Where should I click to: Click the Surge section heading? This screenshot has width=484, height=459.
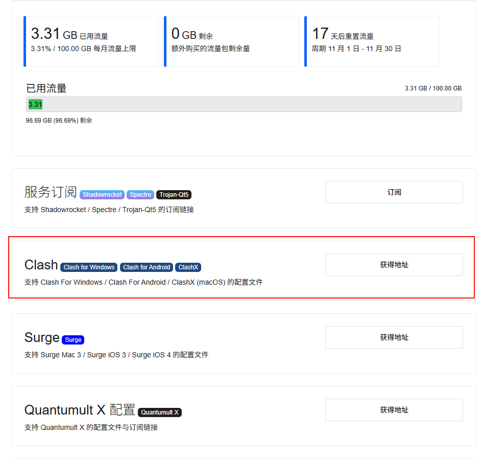tap(42, 337)
